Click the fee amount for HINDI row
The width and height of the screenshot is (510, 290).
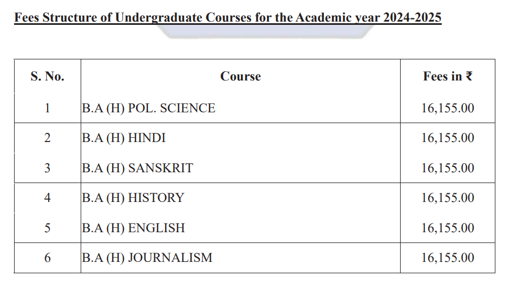(x=448, y=138)
